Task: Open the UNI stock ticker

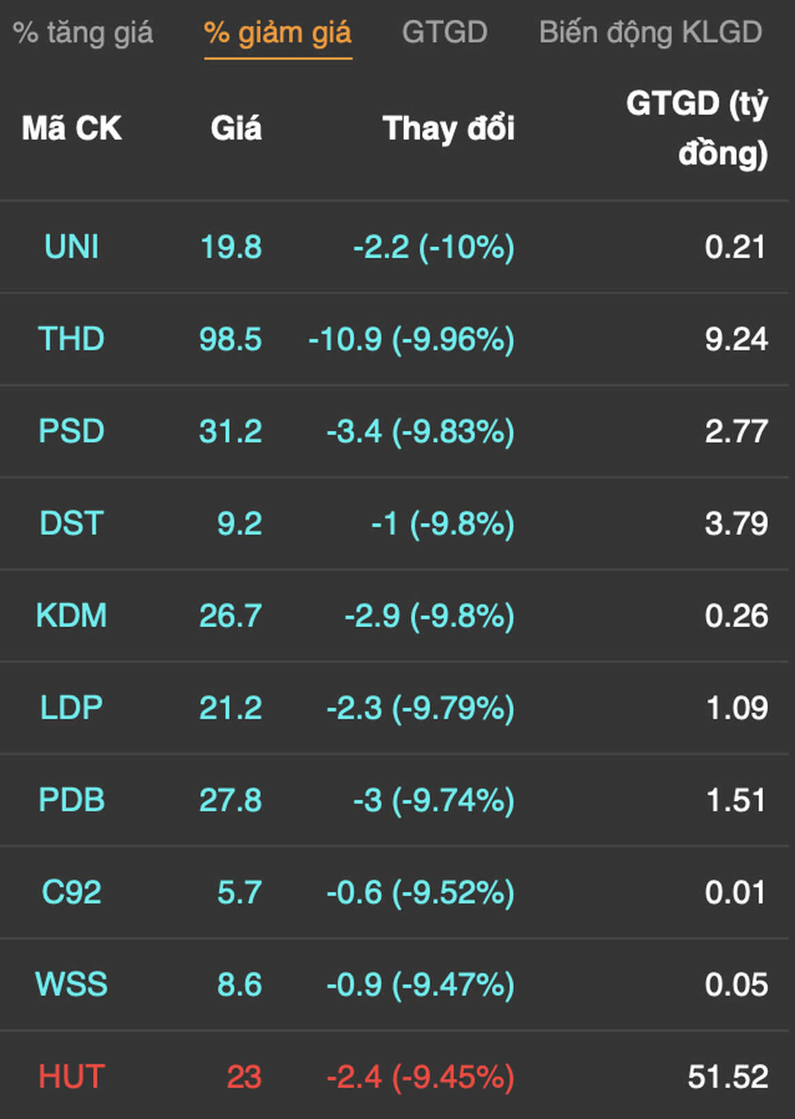Action: pos(72,247)
